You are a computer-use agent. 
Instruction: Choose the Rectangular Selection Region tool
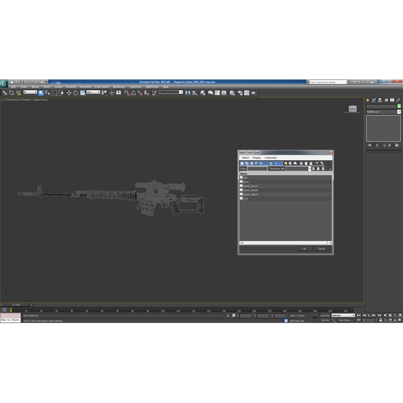54,93
